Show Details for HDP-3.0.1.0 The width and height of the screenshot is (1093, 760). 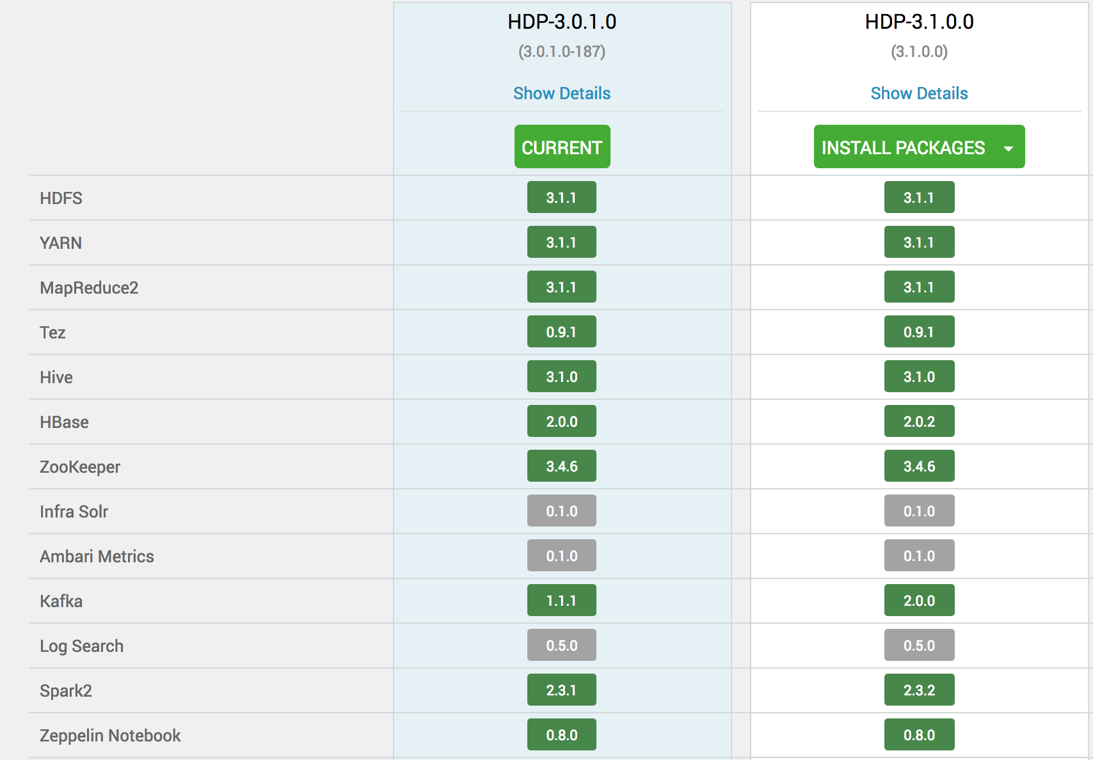pos(562,93)
